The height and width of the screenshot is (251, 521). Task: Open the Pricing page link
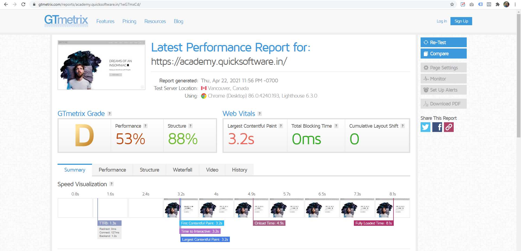pyautogui.click(x=129, y=21)
